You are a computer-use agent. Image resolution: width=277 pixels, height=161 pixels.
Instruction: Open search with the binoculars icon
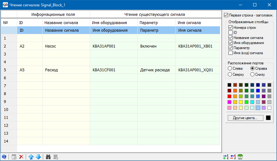pyautogui.click(x=49, y=157)
